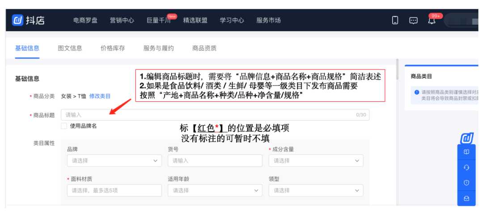
Task: Open 学习中心 in top navigation
Action: pos(232,20)
